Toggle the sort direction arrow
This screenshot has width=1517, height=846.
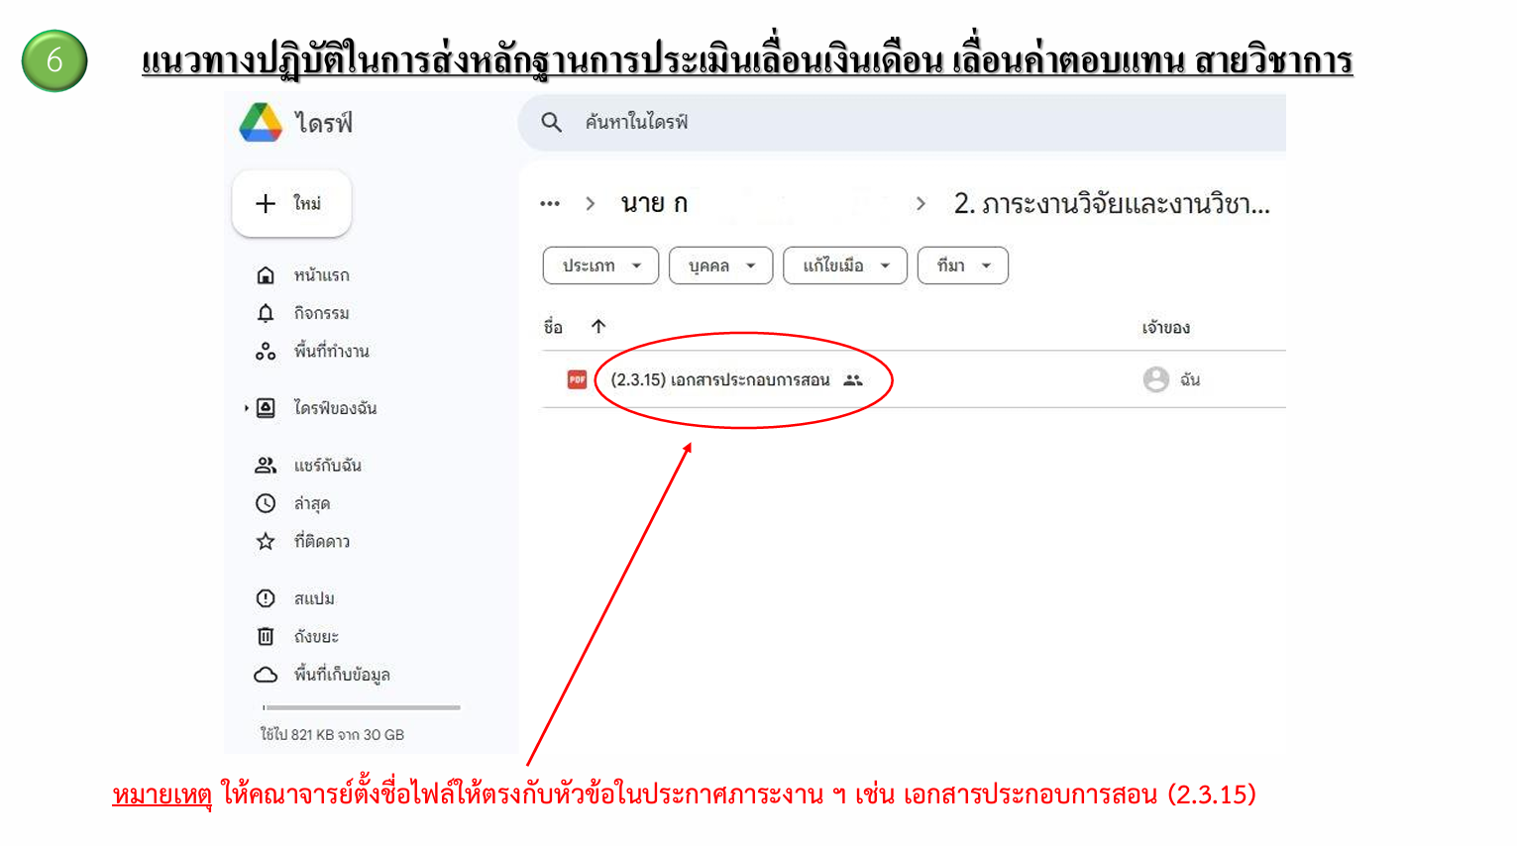click(598, 326)
